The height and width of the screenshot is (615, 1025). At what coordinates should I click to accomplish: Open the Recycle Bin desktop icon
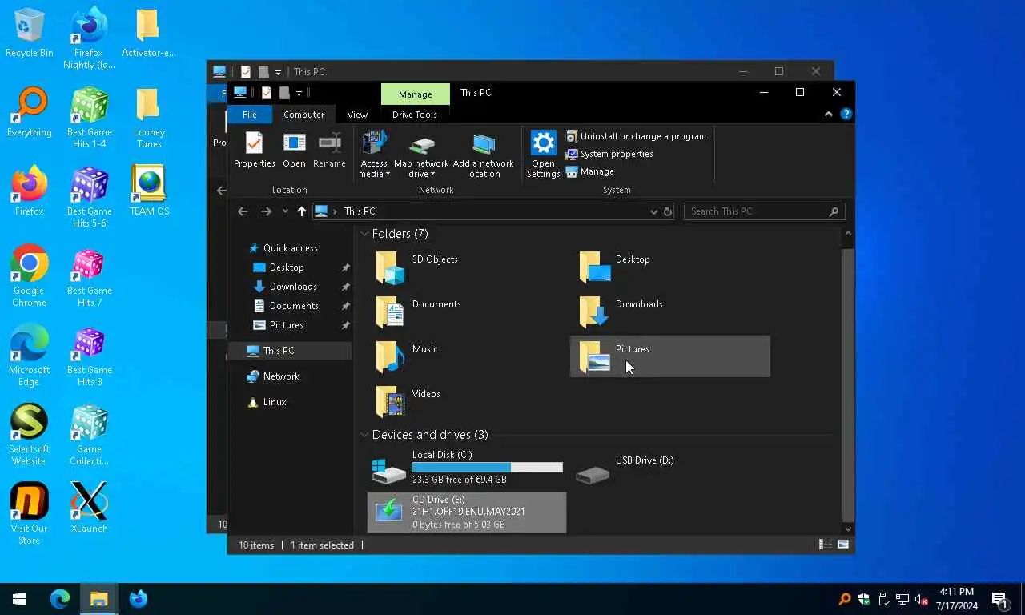30,33
